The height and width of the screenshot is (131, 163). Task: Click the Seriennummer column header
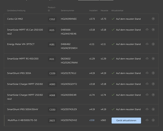point(67,10)
